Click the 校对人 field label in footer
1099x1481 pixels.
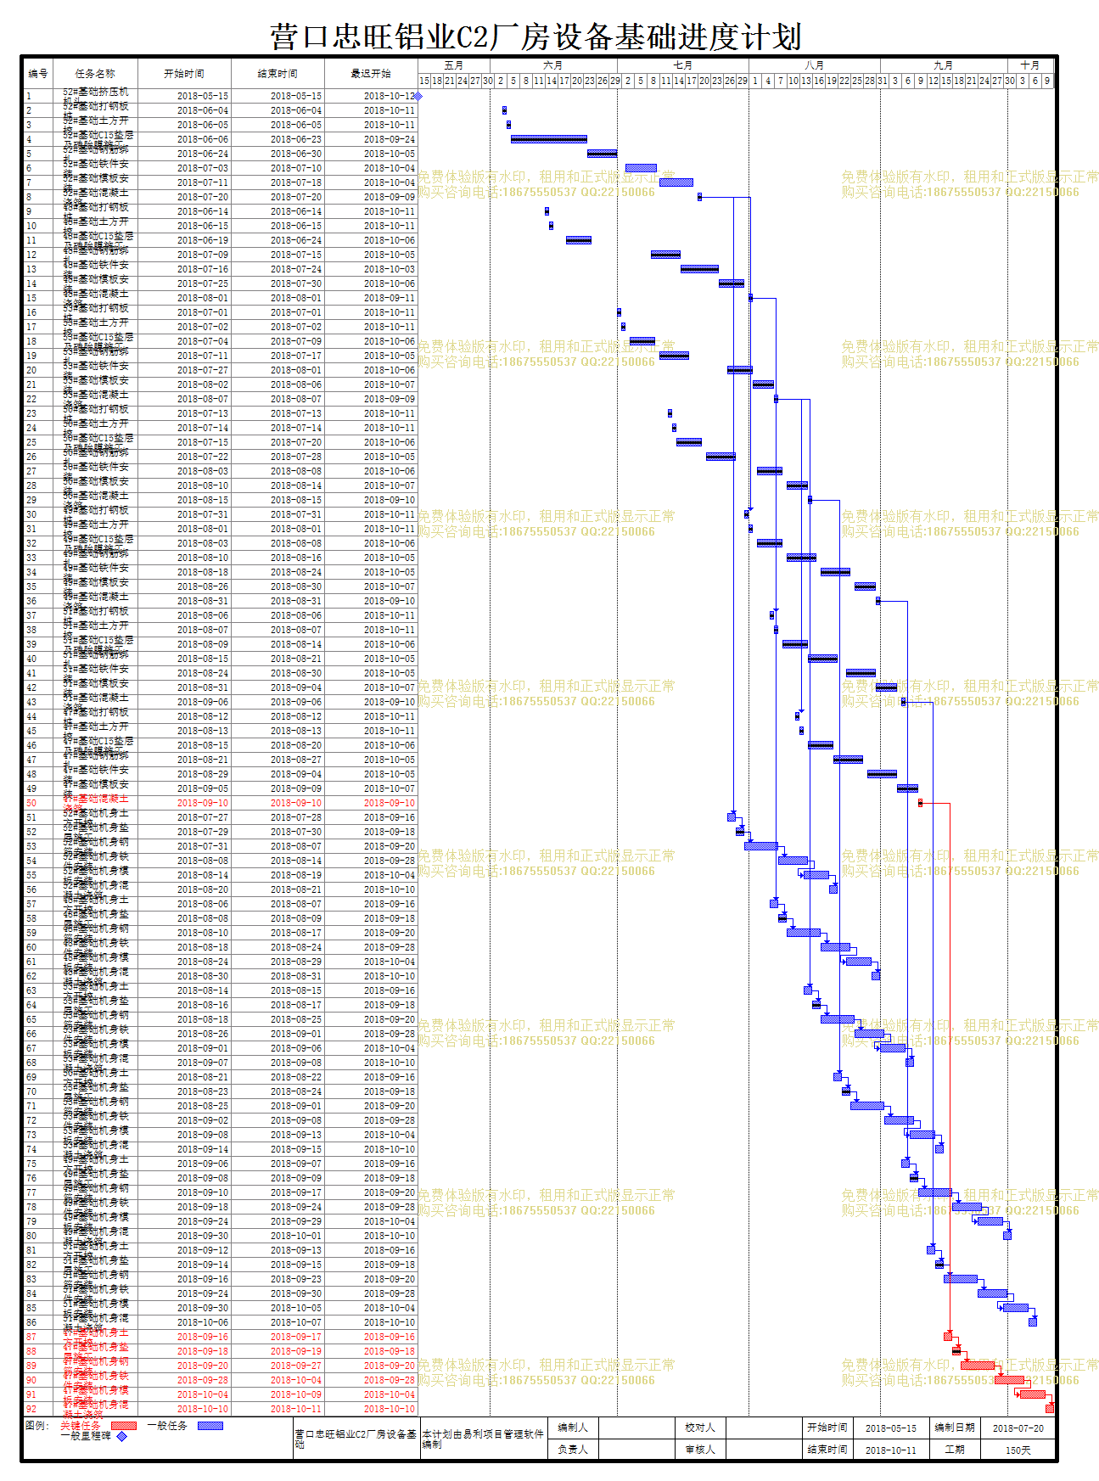(x=700, y=1428)
